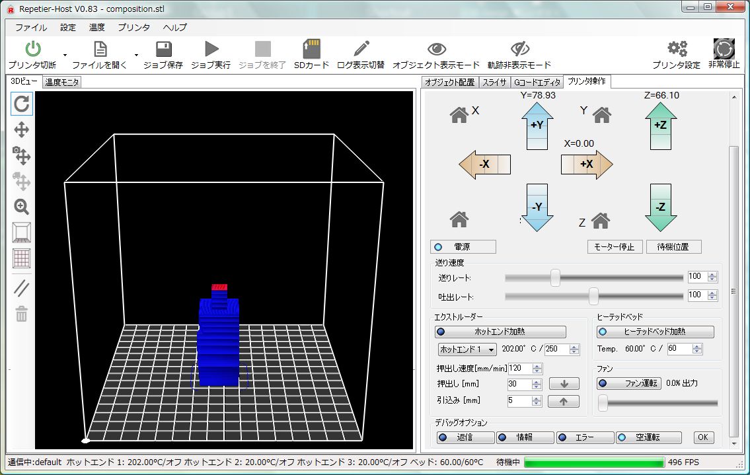
Task: Click the hotend temperature stepper
Action: pyautogui.click(x=574, y=349)
